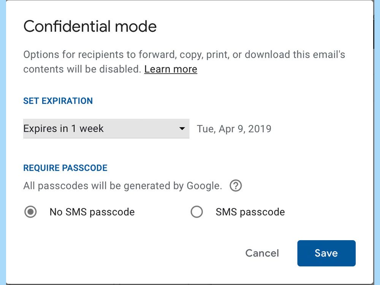Click the SET EXPIRATION heading
This screenshot has width=380, height=285.
58,101
